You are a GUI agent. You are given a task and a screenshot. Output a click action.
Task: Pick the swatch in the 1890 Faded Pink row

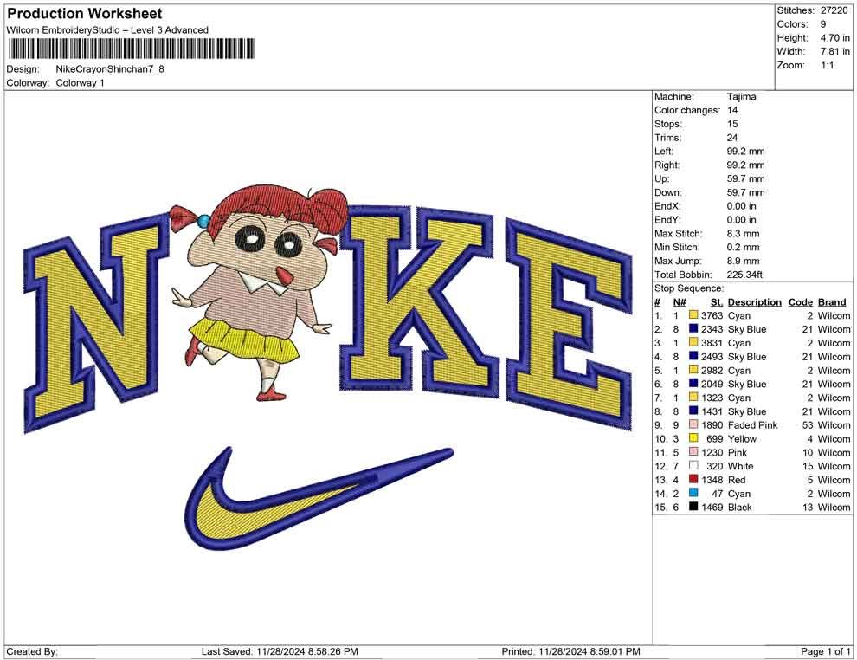[x=693, y=424]
